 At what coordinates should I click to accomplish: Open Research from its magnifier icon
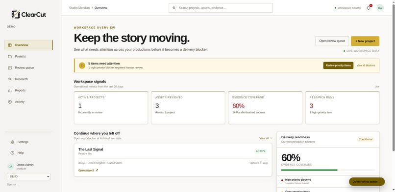10,79
